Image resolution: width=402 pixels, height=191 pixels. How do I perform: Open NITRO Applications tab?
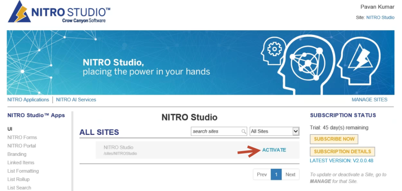[28, 100]
